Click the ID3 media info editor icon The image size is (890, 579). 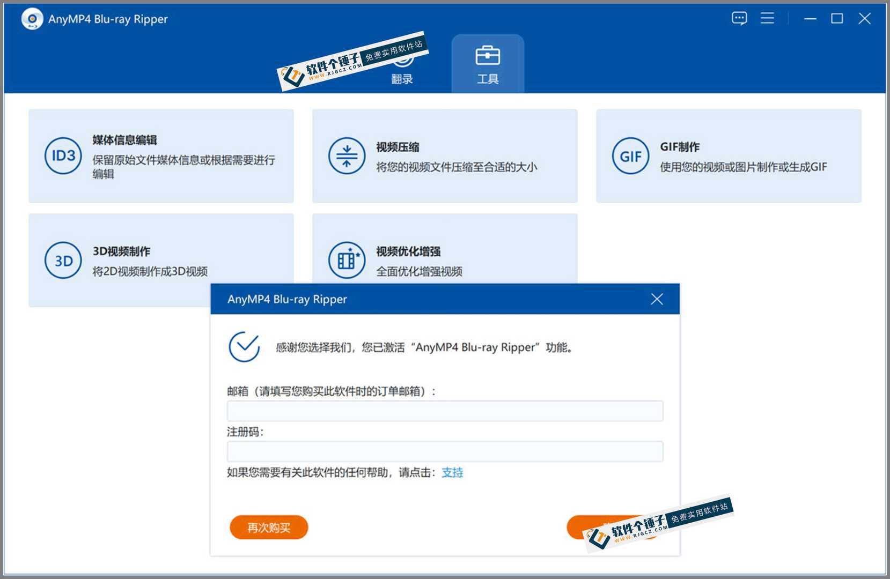63,155
